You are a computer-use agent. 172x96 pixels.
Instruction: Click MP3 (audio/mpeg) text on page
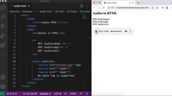coord(101,19)
